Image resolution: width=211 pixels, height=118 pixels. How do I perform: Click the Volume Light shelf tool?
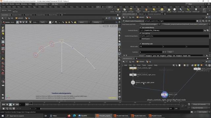[146, 10]
